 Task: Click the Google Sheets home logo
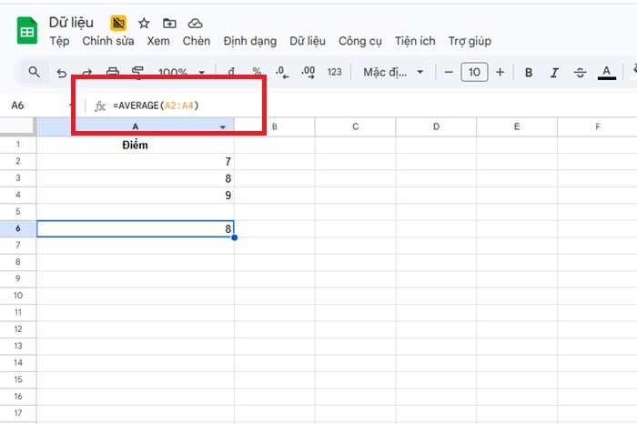point(26,32)
